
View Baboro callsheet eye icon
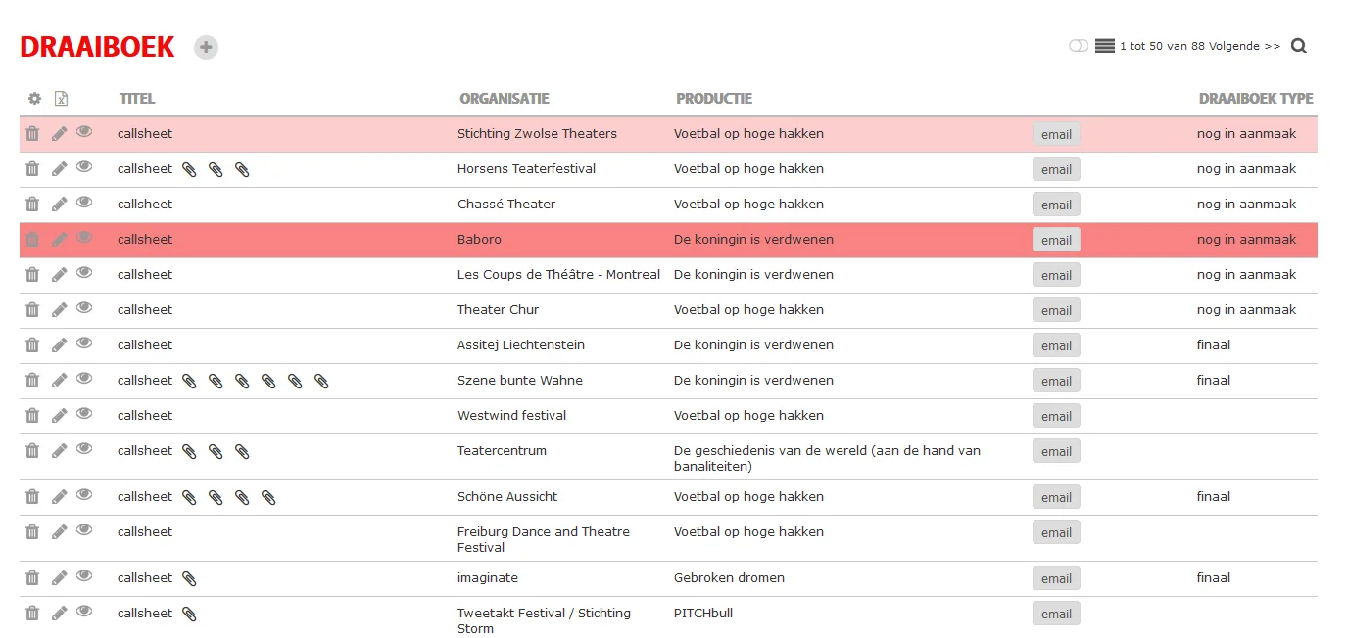pyautogui.click(x=84, y=238)
